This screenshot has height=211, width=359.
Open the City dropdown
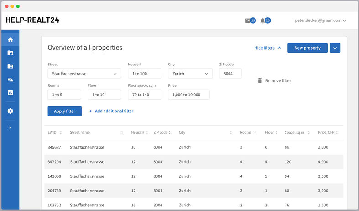click(x=190, y=74)
